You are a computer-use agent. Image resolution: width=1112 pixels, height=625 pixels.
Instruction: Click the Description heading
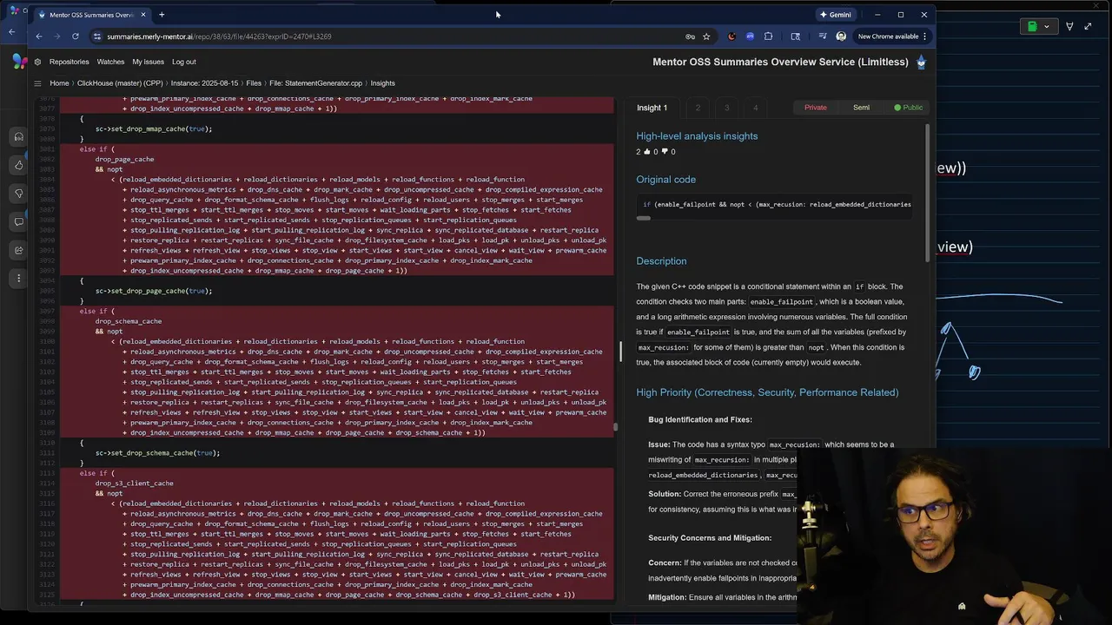(661, 261)
